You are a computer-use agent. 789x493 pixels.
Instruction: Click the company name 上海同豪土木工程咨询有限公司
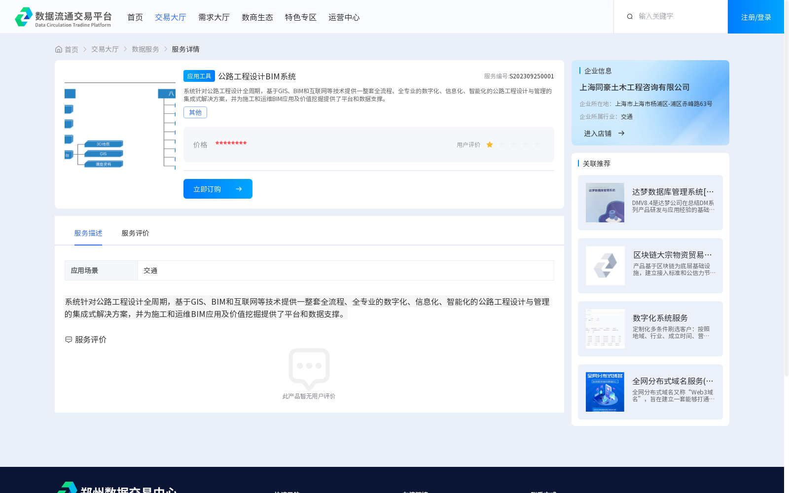pyautogui.click(x=635, y=87)
